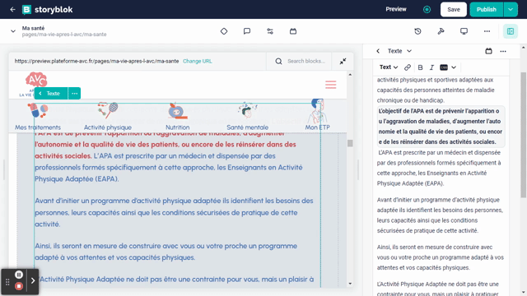The width and height of the screenshot is (527, 296).
Task: Open the Text style dropdown
Action: (389, 67)
